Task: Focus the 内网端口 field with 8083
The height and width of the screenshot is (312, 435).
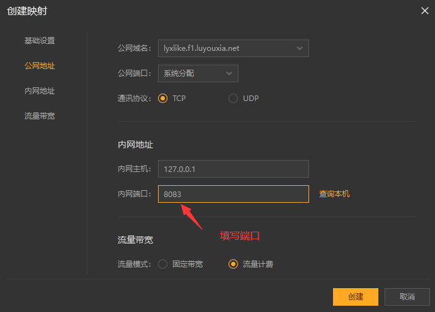Action: 234,194
